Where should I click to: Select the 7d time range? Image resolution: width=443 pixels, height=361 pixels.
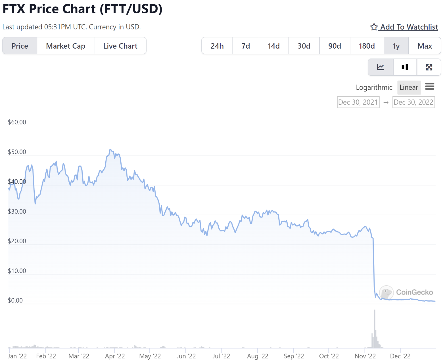246,46
